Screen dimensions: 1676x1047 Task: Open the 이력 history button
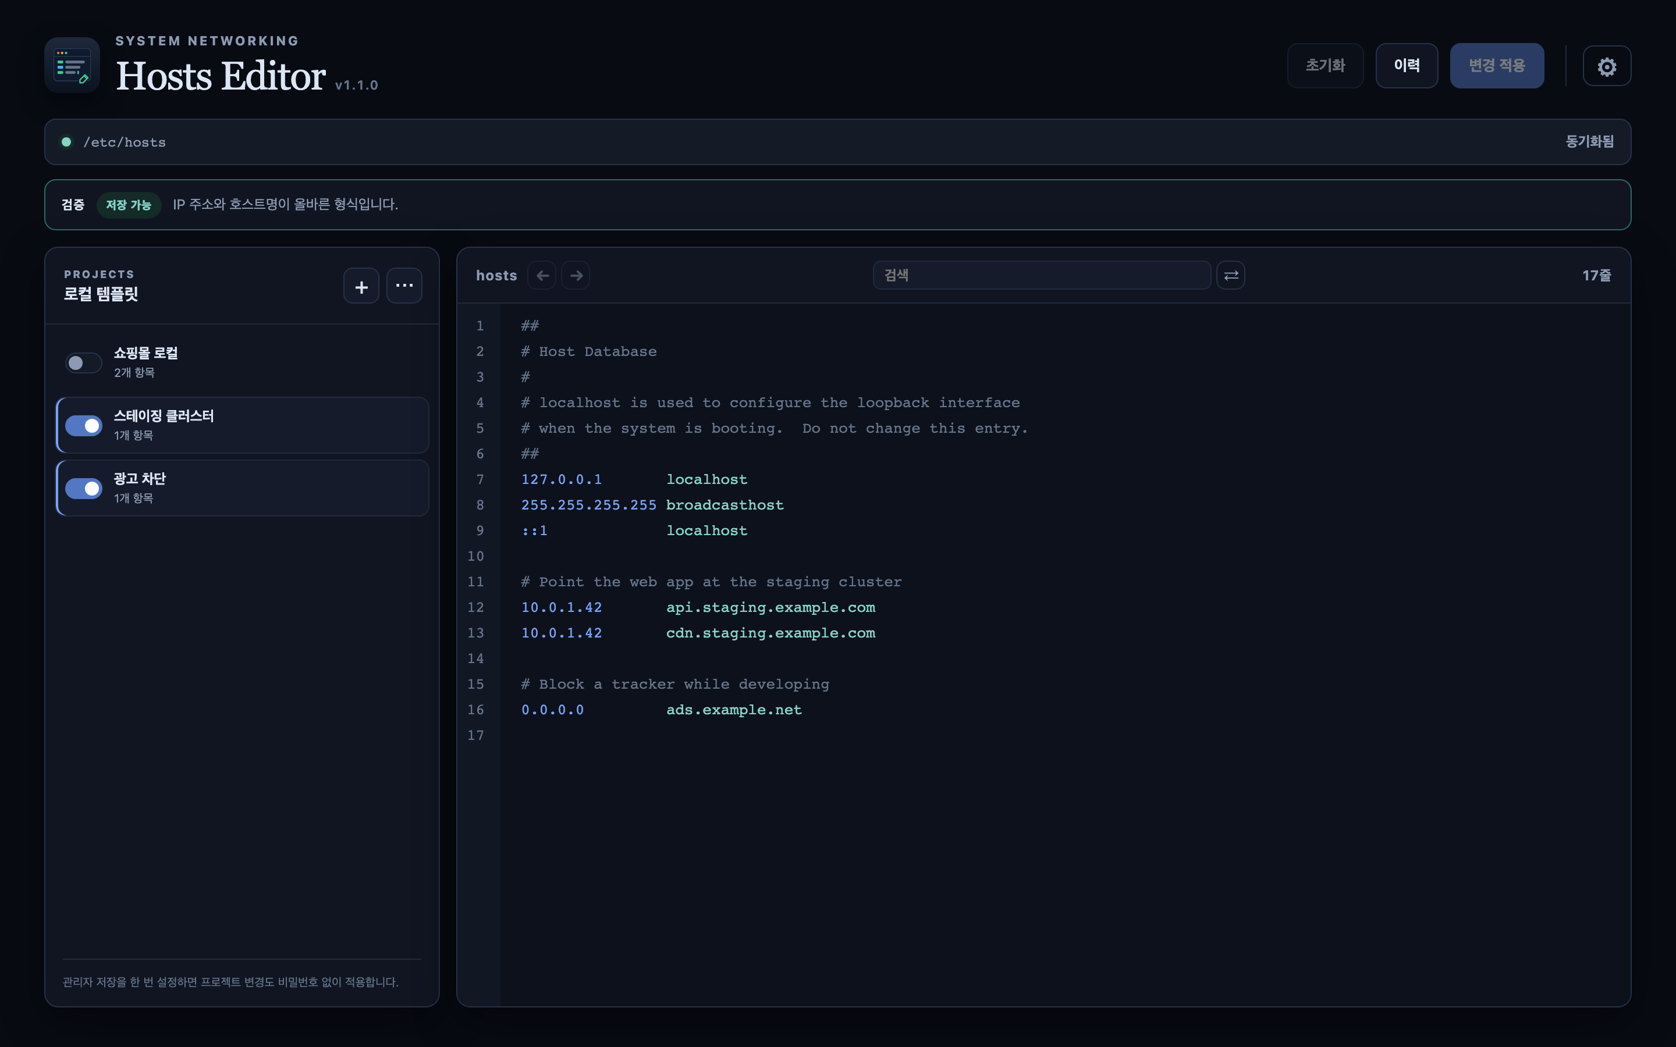point(1407,66)
